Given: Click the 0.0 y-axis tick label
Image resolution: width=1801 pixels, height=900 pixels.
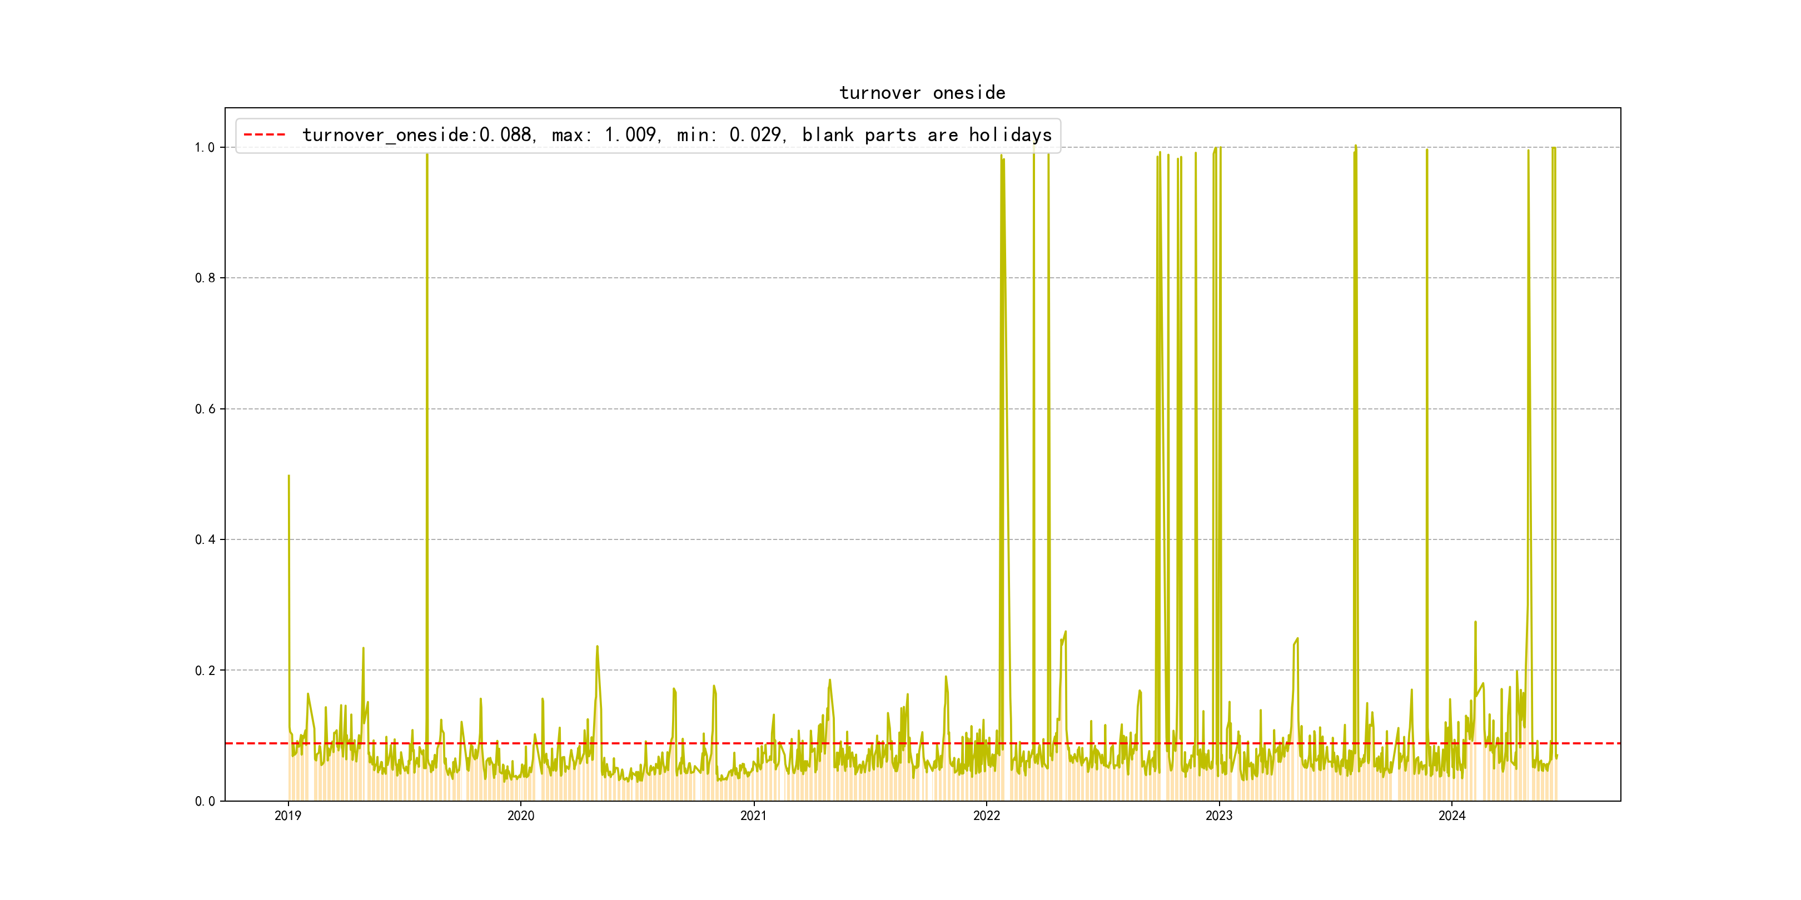Looking at the screenshot, I should (x=205, y=802).
